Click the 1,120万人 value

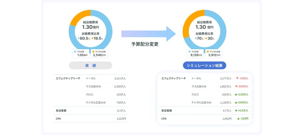(x=226, y=102)
